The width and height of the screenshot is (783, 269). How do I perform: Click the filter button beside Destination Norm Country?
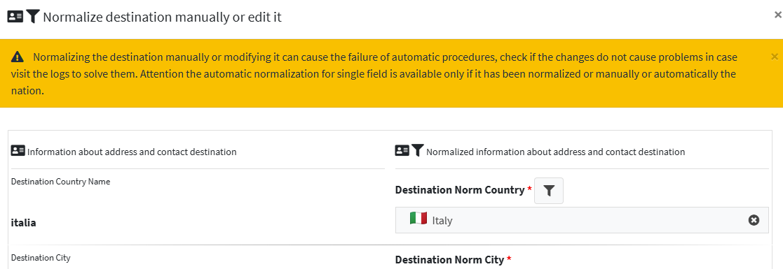click(x=549, y=190)
